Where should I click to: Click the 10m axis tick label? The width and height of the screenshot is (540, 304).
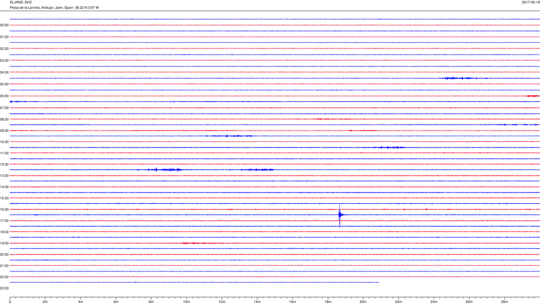(186, 302)
